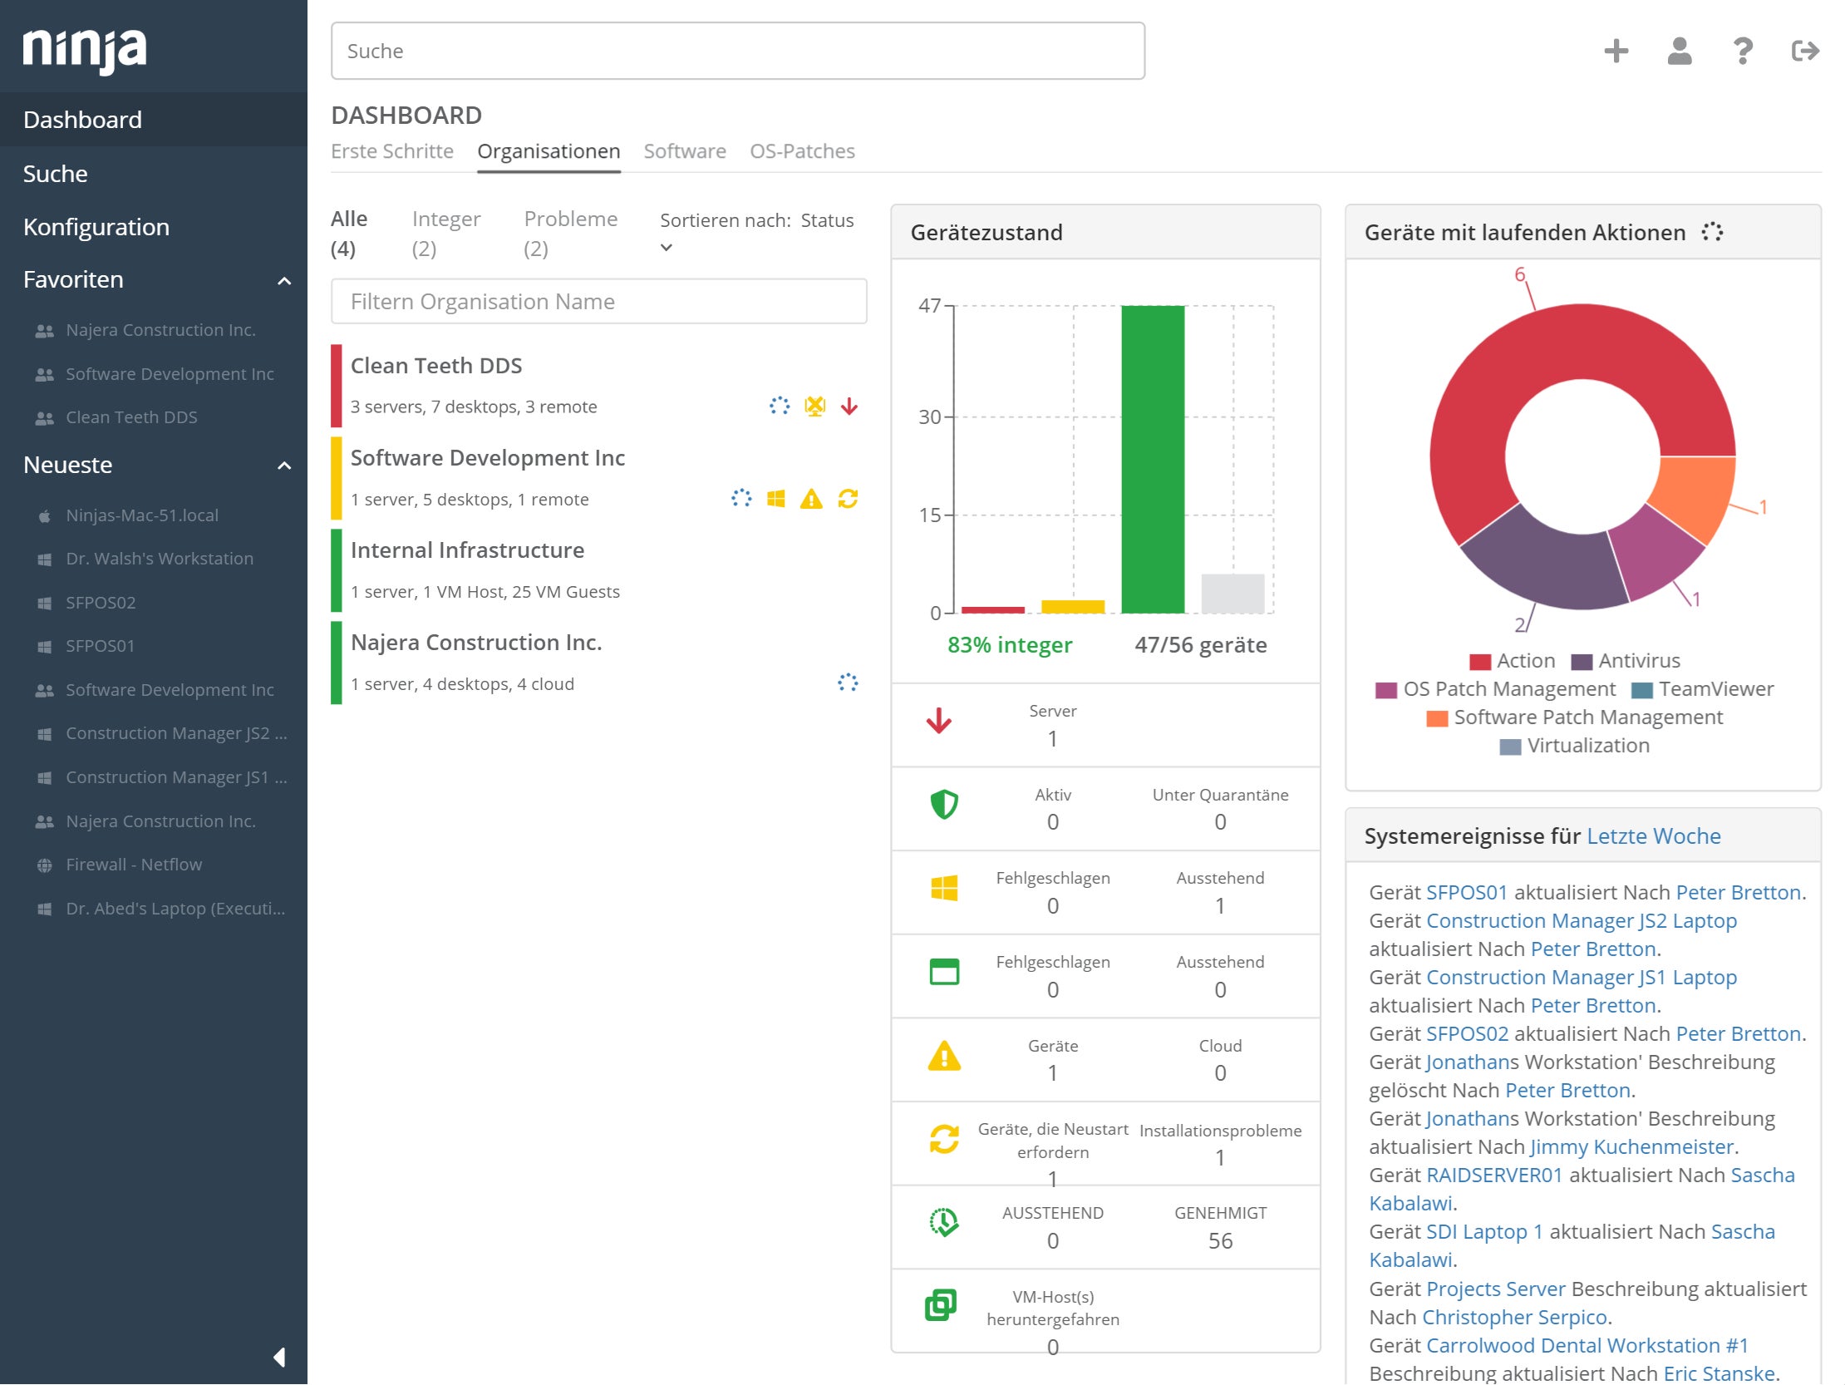Select the Probleme (2) filter tab

(x=570, y=233)
